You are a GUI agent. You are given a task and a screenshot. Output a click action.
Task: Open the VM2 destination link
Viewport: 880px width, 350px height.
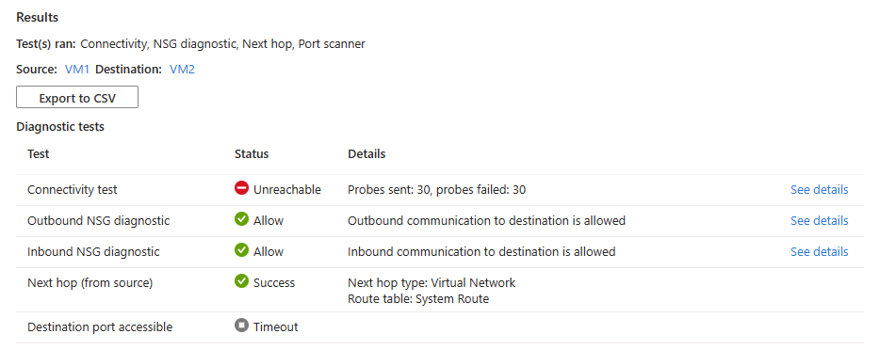tap(183, 70)
